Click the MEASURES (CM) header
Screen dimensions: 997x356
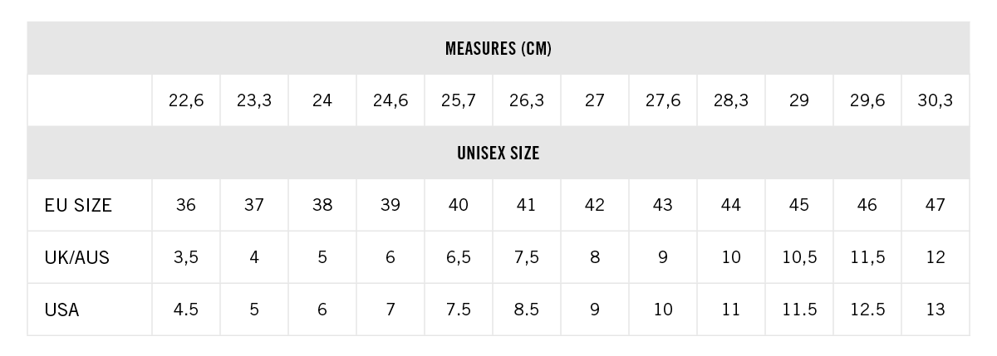[498, 48]
